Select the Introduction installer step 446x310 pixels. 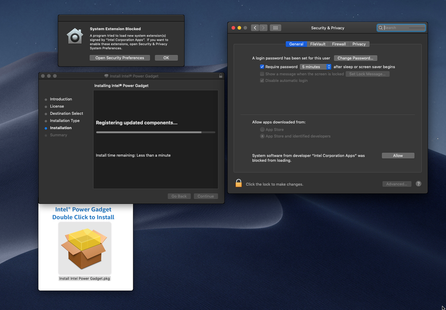[x=61, y=99]
